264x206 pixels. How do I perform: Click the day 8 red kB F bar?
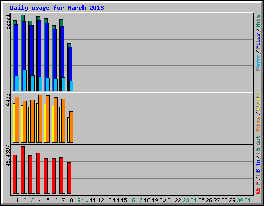(x=69, y=178)
